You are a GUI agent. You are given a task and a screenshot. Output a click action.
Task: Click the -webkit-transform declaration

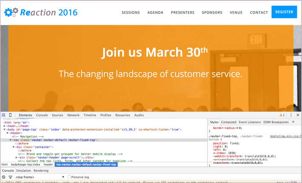[245, 156]
